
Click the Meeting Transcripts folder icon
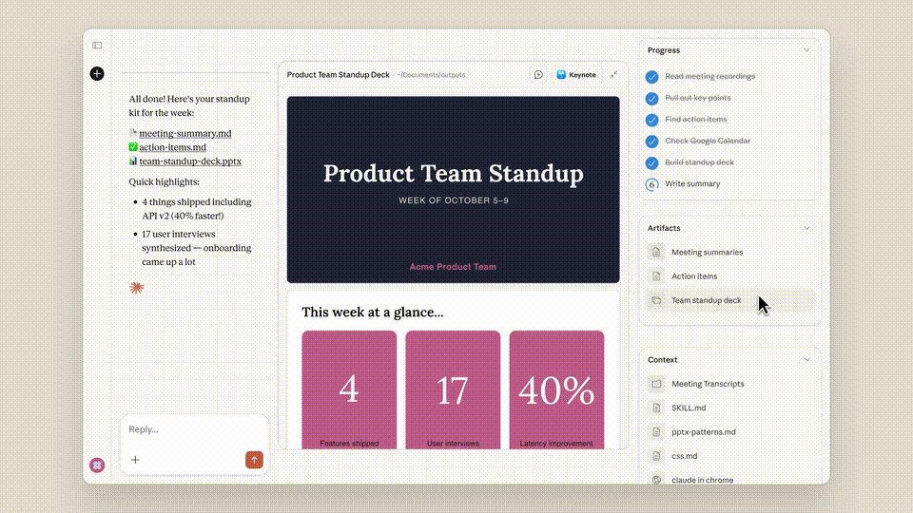click(x=655, y=384)
